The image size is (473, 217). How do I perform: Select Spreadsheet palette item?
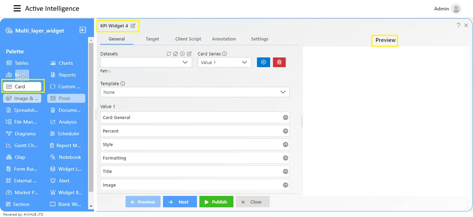point(22,110)
